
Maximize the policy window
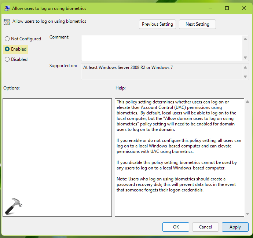coord(227,8)
